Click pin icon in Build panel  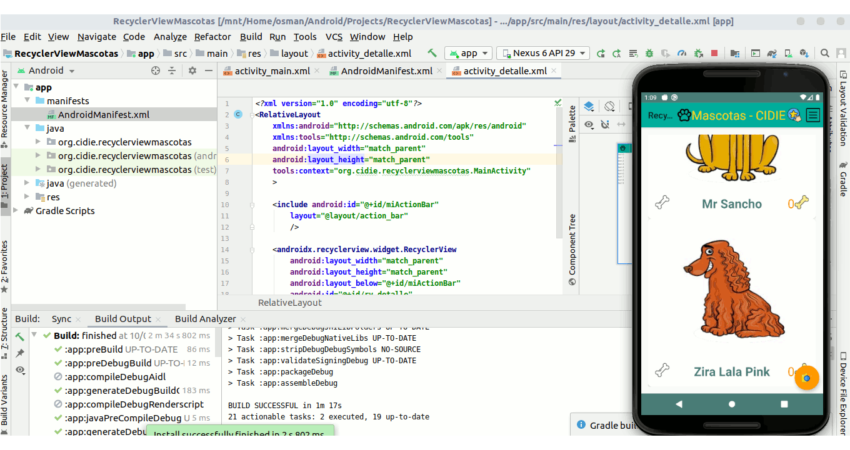coord(20,353)
